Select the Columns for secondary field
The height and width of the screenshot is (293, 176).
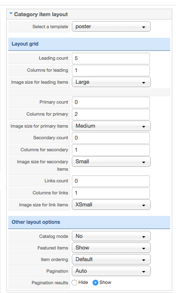111,150
